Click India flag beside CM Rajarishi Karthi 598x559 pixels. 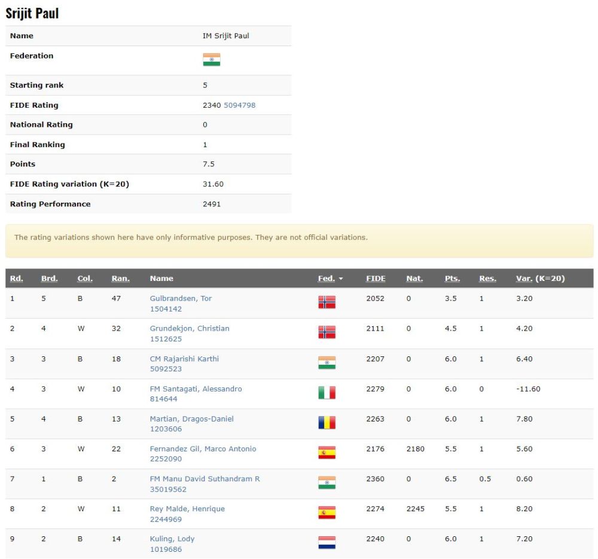pyautogui.click(x=327, y=363)
